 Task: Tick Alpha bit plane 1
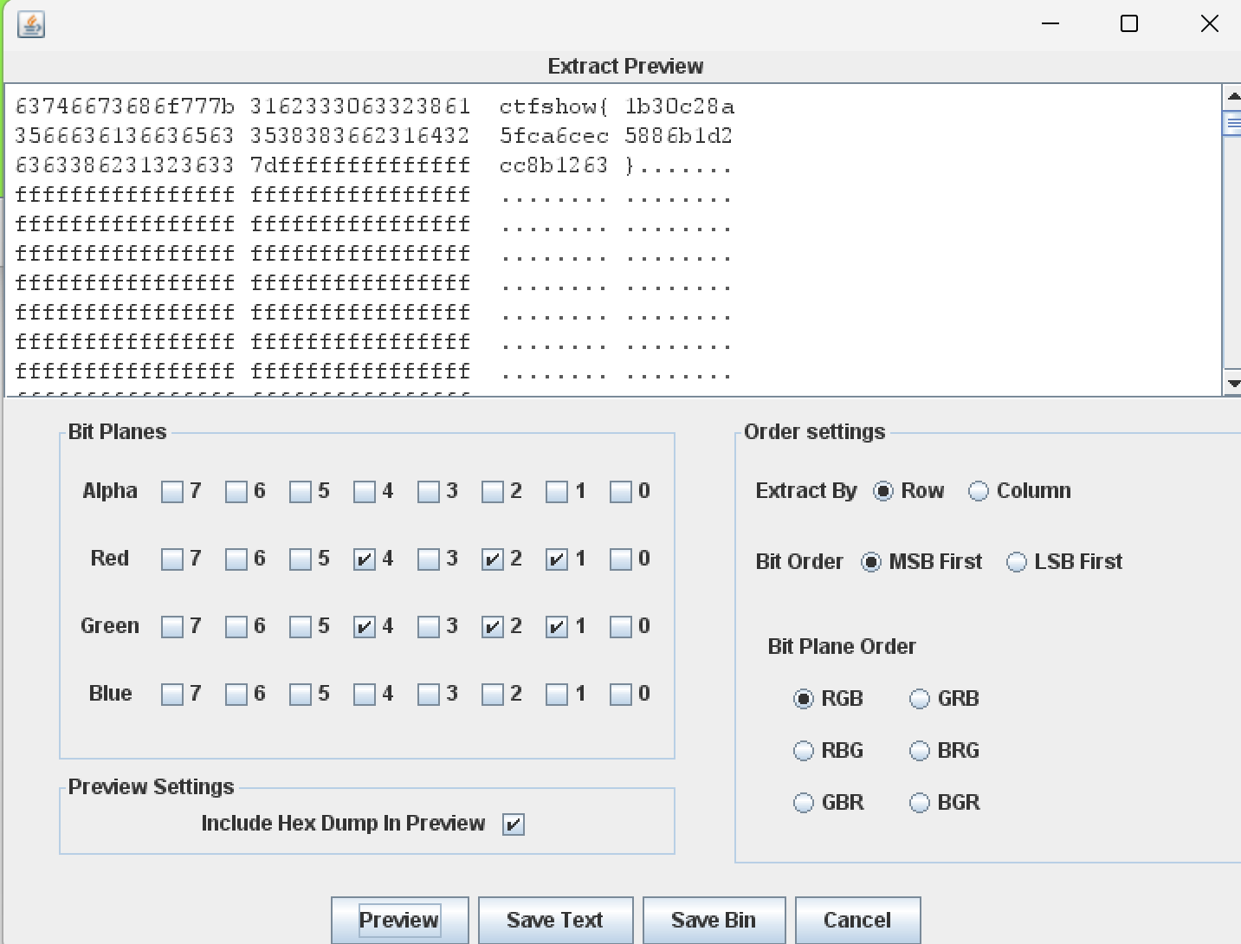click(x=557, y=492)
